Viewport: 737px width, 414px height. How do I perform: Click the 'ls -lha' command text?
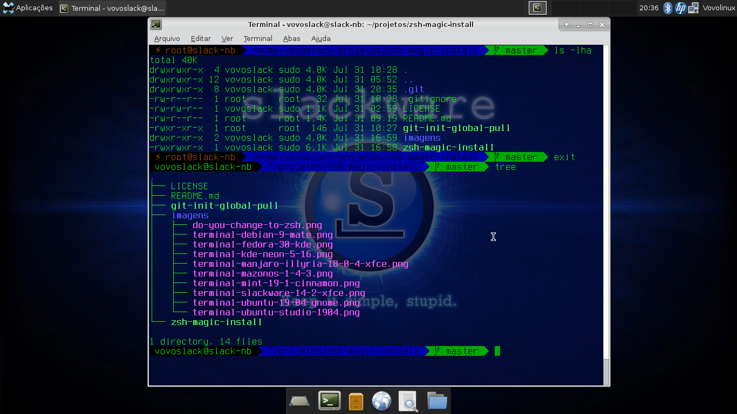click(573, 51)
